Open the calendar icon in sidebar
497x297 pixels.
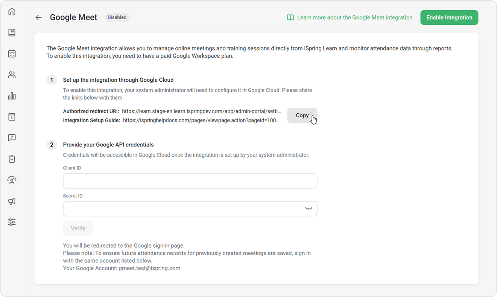(x=12, y=53)
